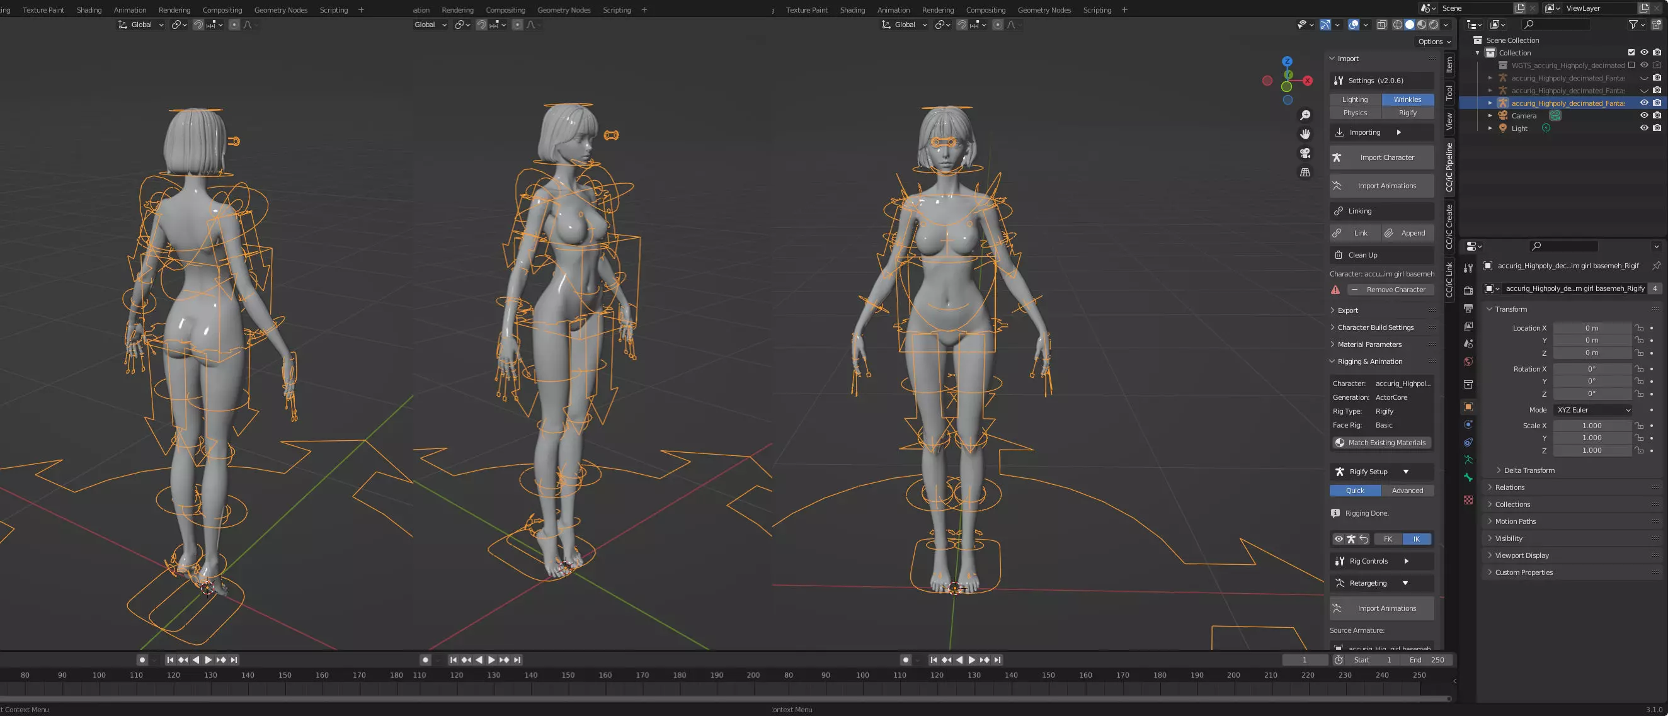Select rendered viewport shading icon
Viewport: 1668px width, 716px height.
1434,25
